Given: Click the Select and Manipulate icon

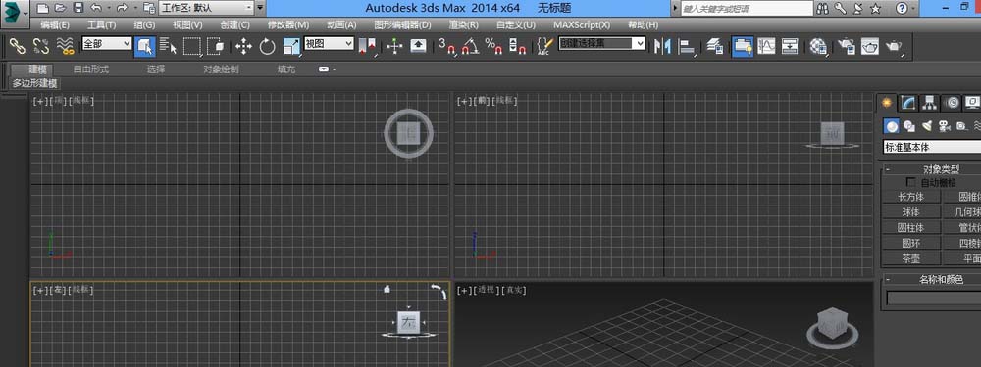Looking at the screenshot, I should tap(393, 46).
